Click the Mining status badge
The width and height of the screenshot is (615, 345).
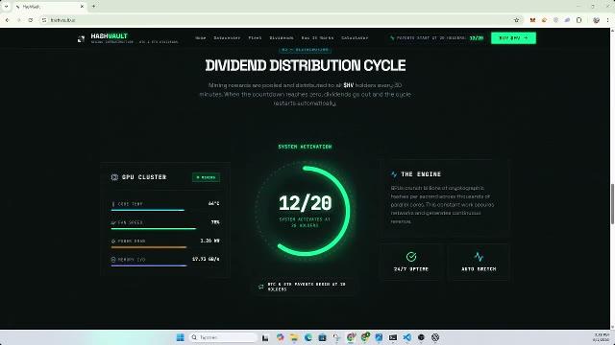[206, 177]
